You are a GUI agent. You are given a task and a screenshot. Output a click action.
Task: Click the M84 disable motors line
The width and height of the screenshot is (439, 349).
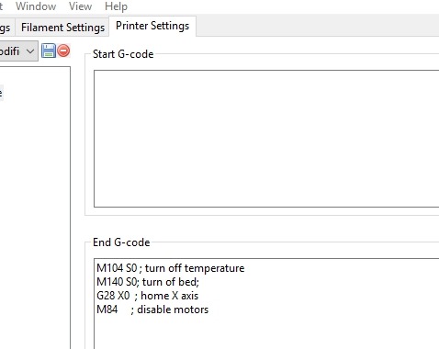coord(152,310)
